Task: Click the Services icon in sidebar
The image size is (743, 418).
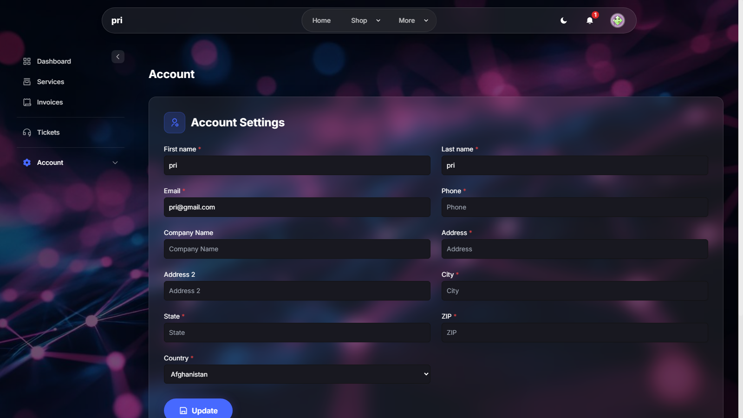Action: coord(27,82)
